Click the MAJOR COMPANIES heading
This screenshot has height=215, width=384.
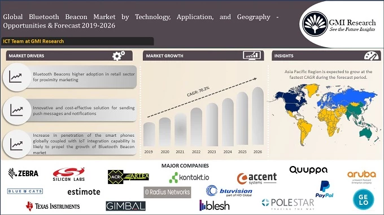tap(185, 165)
